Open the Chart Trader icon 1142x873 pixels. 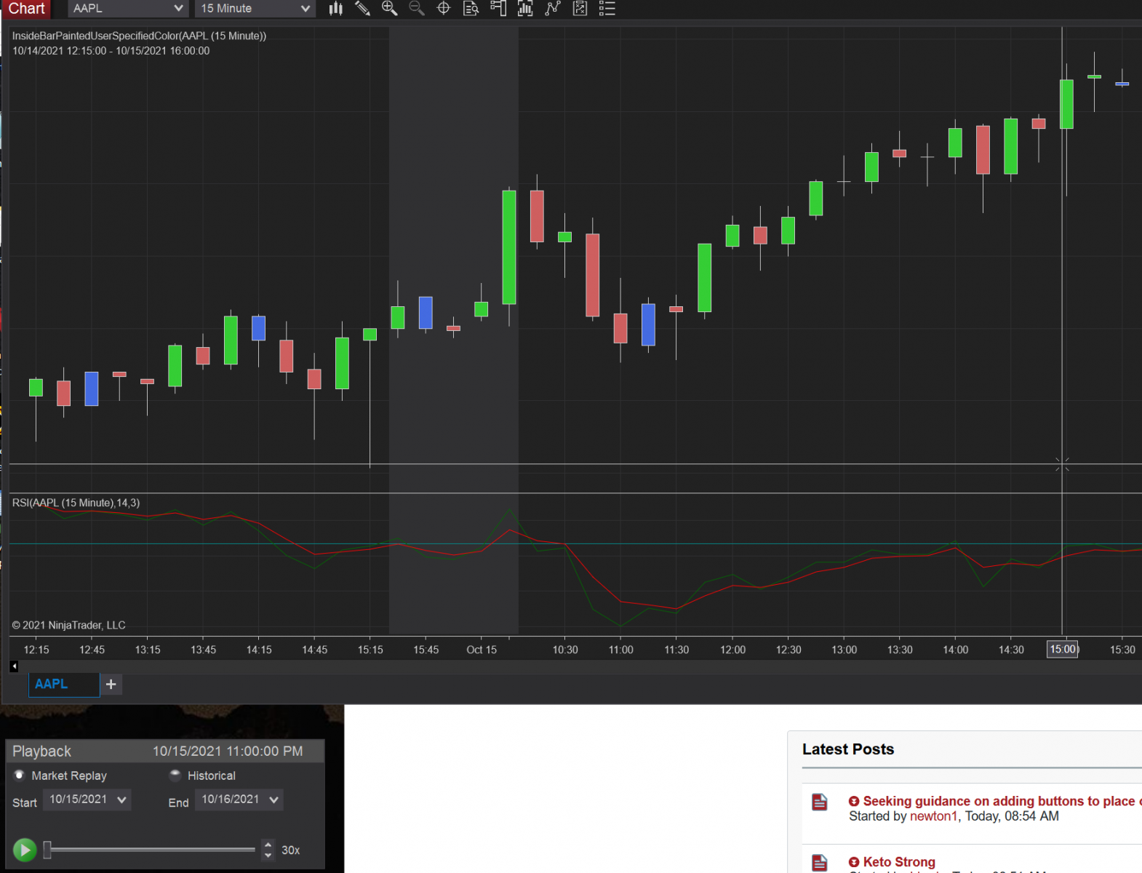[x=498, y=9]
